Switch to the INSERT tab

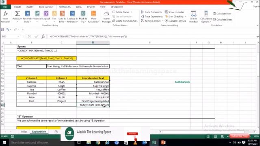(30, 7)
